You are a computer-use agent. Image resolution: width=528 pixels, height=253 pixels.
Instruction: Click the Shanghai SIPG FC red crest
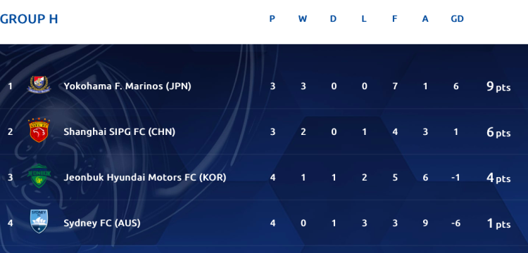tap(39, 130)
